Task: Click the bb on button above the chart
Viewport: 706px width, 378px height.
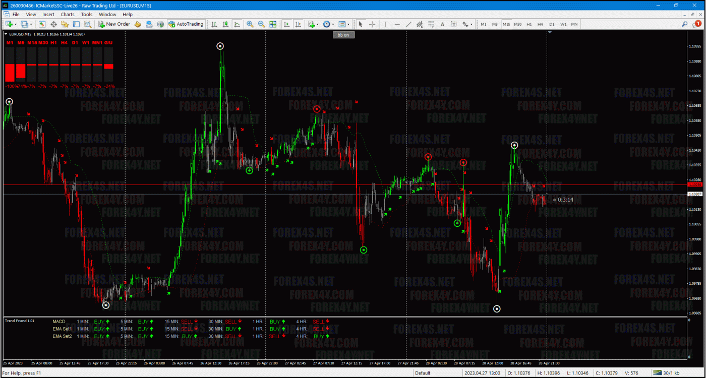Action: tap(343, 34)
